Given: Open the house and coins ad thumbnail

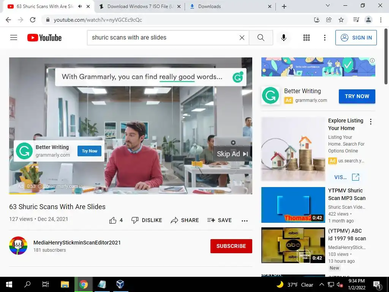Looking at the screenshot, I should click(x=293, y=149).
